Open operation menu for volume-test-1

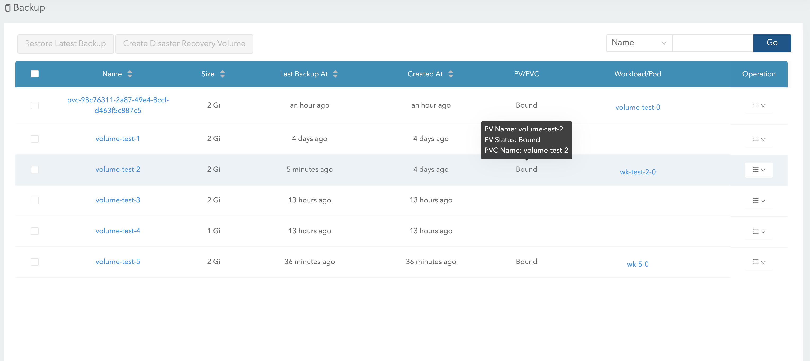coord(758,139)
